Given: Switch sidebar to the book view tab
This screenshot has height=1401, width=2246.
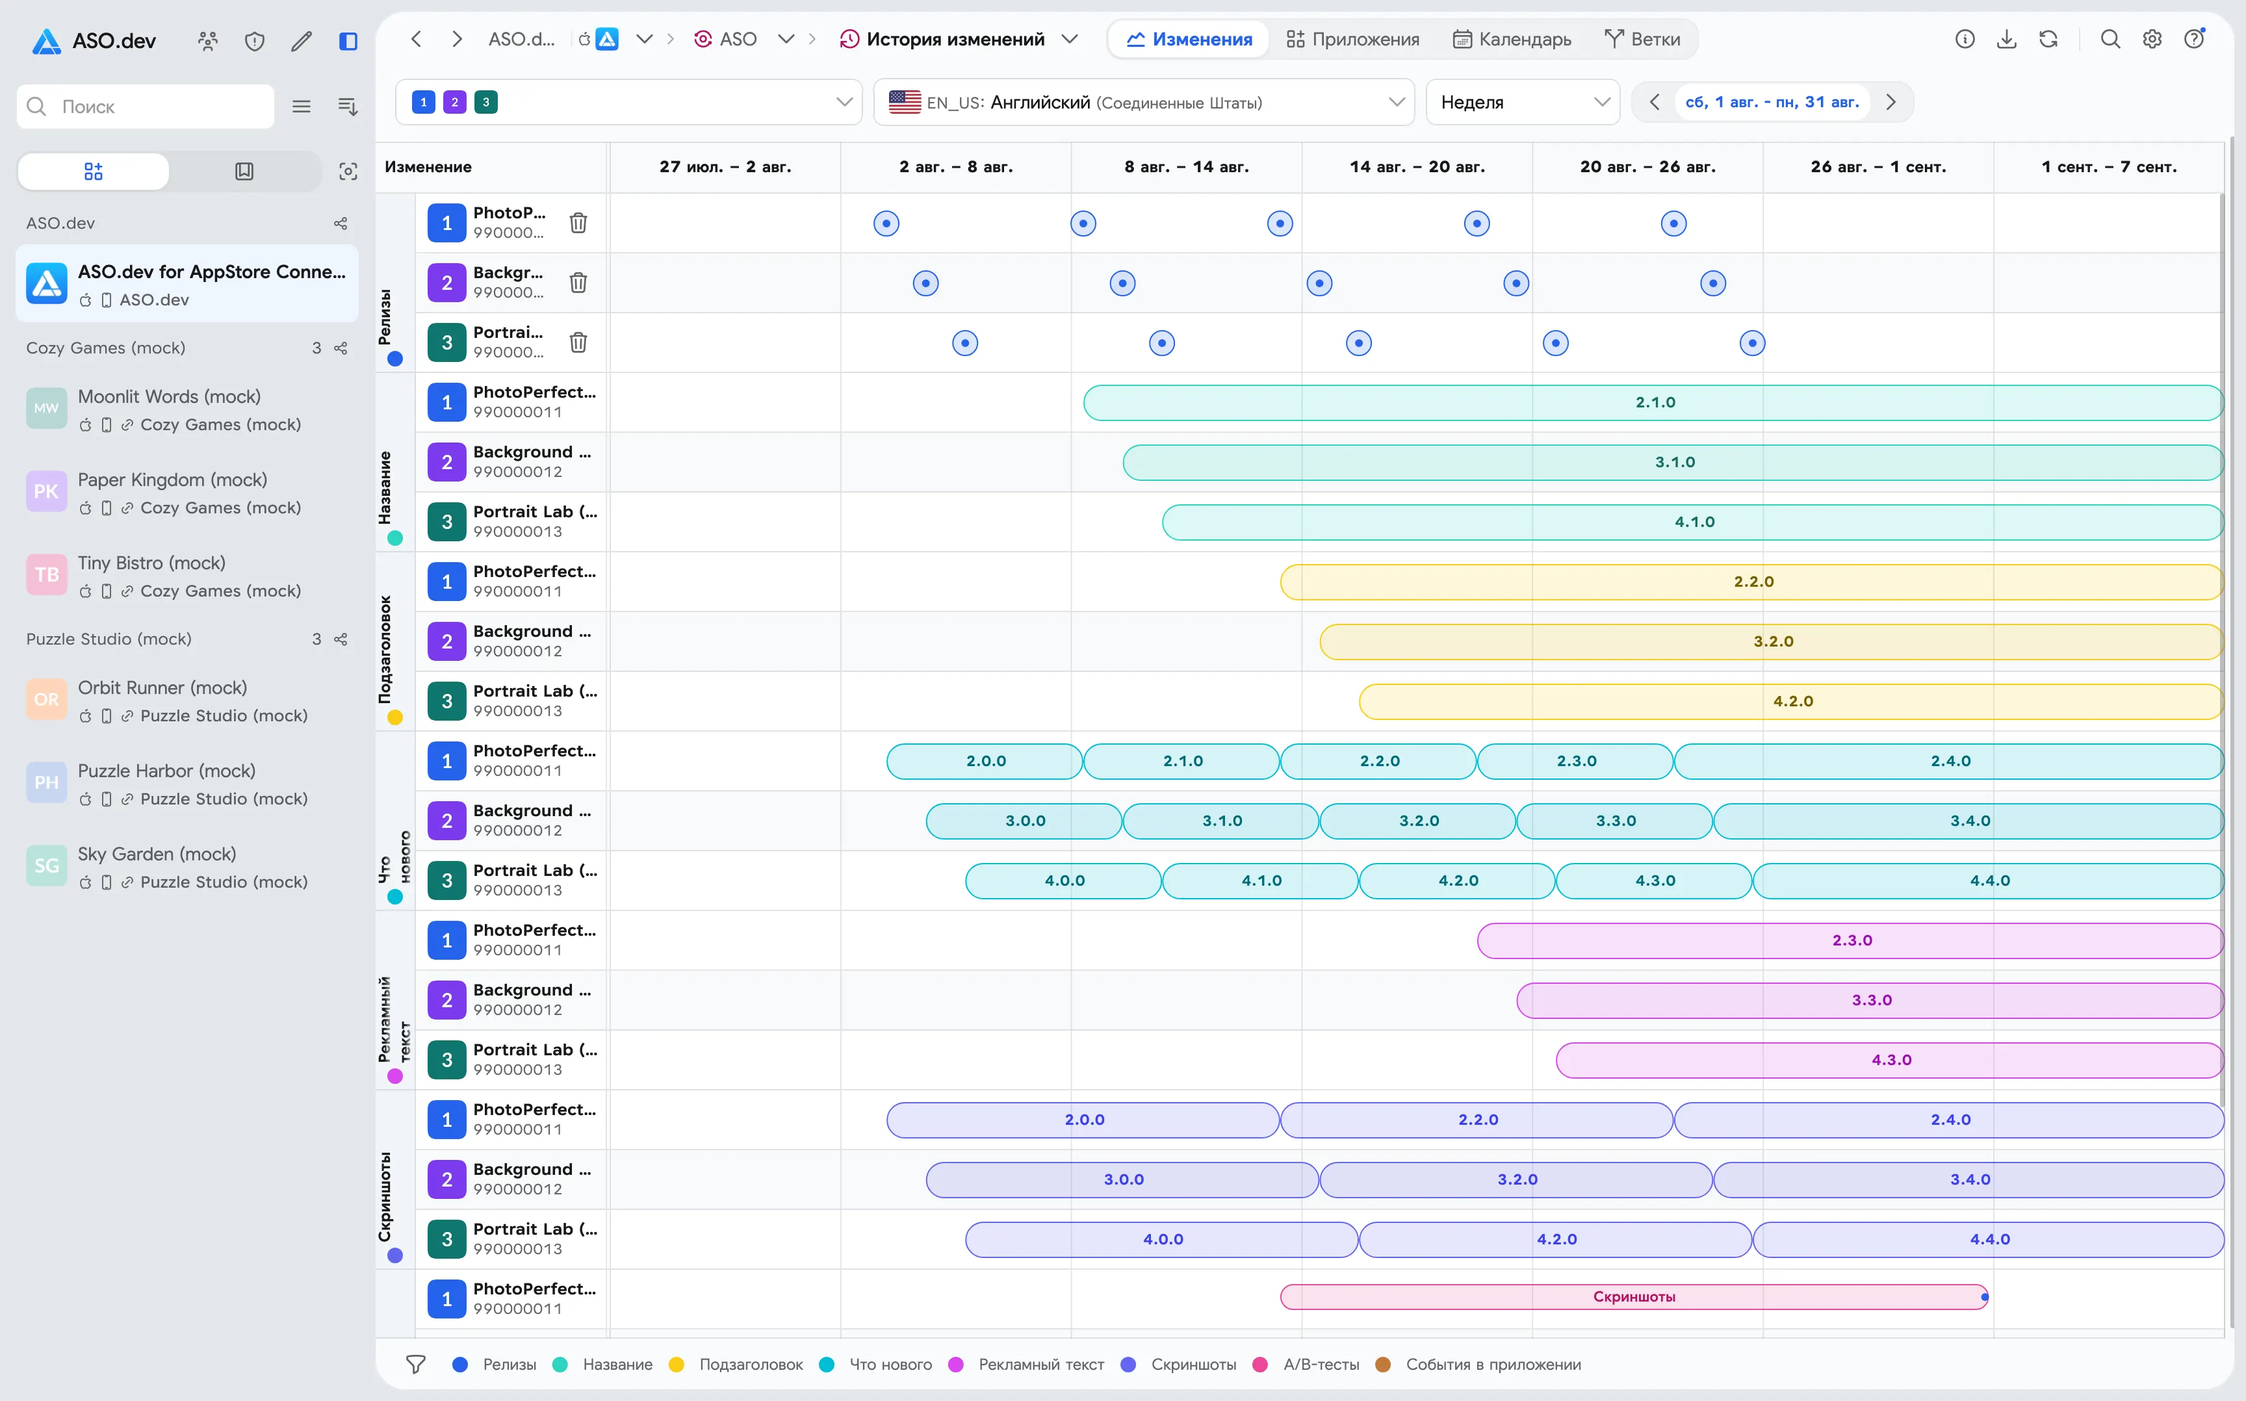Looking at the screenshot, I should [244, 172].
